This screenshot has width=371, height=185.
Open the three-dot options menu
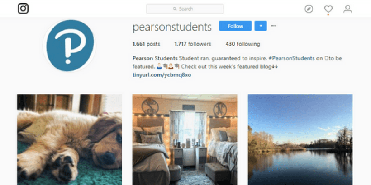tap(274, 26)
